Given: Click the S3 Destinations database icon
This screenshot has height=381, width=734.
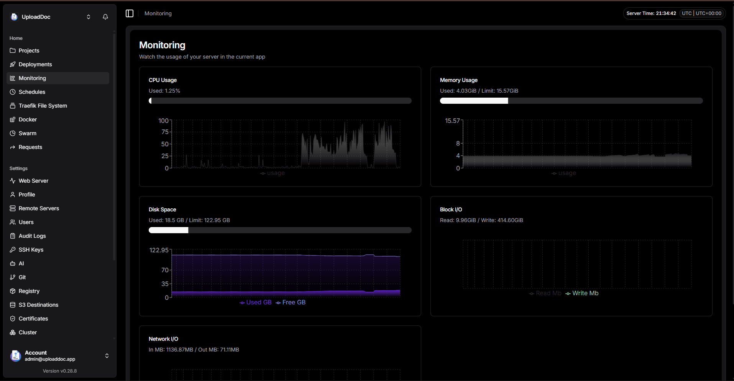Looking at the screenshot, I should (x=13, y=305).
